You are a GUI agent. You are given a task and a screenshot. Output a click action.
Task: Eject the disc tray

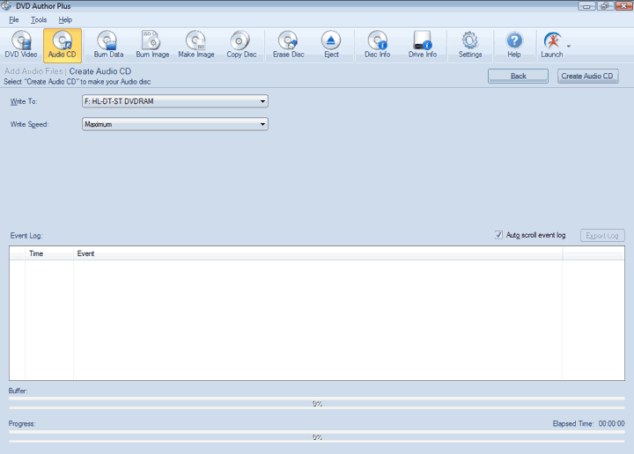click(x=331, y=45)
